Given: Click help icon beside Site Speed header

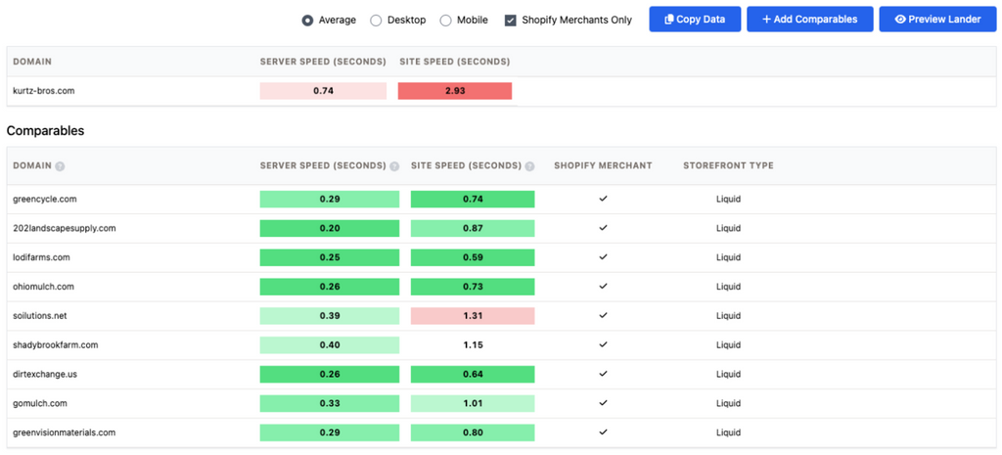Looking at the screenshot, I should (x=529, y=166).
